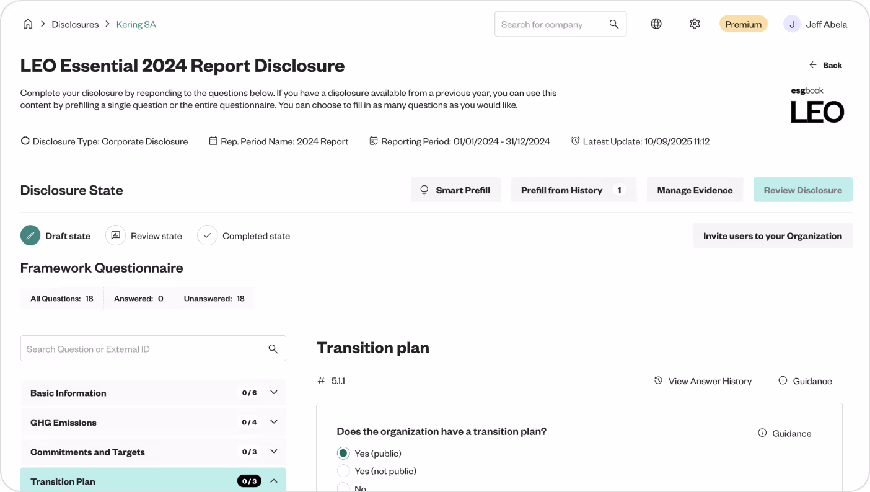Collapse the Transition Plan section chevron
The image size is (870, 492).
[x=274, y=481]
